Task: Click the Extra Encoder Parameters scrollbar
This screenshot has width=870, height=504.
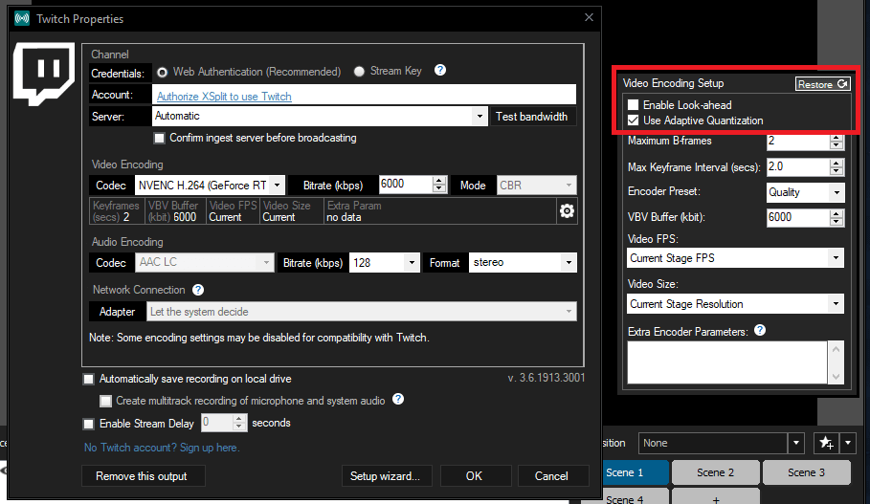Action: (x=836, y=362)
